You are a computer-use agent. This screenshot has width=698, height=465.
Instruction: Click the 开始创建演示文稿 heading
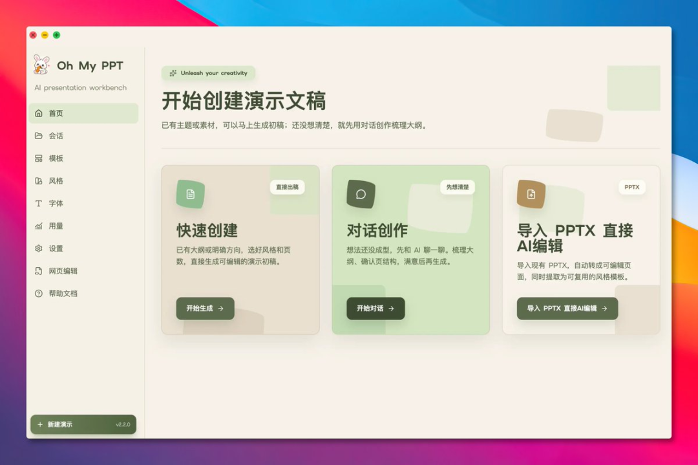(244, 101)
